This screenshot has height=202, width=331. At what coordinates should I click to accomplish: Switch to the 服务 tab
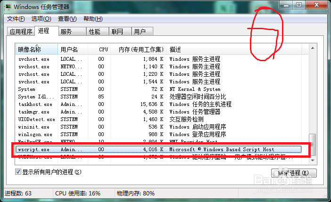(72, 32)
